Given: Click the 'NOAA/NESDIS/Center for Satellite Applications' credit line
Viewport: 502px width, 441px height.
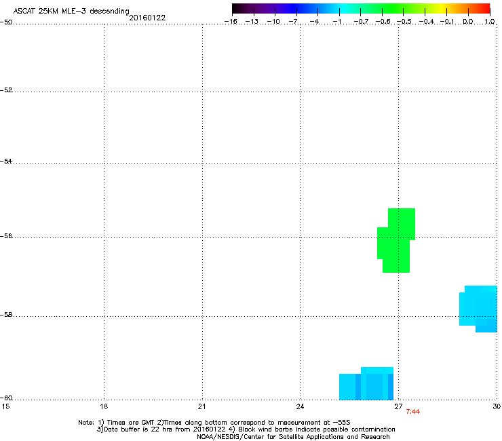Looking at the screenshot, I should 293,437.
